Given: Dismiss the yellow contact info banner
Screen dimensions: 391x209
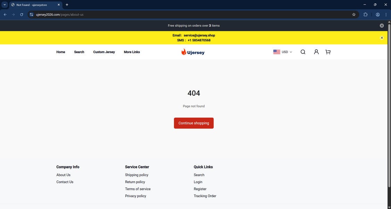Looking at the screenshot, I should (382, 37).
